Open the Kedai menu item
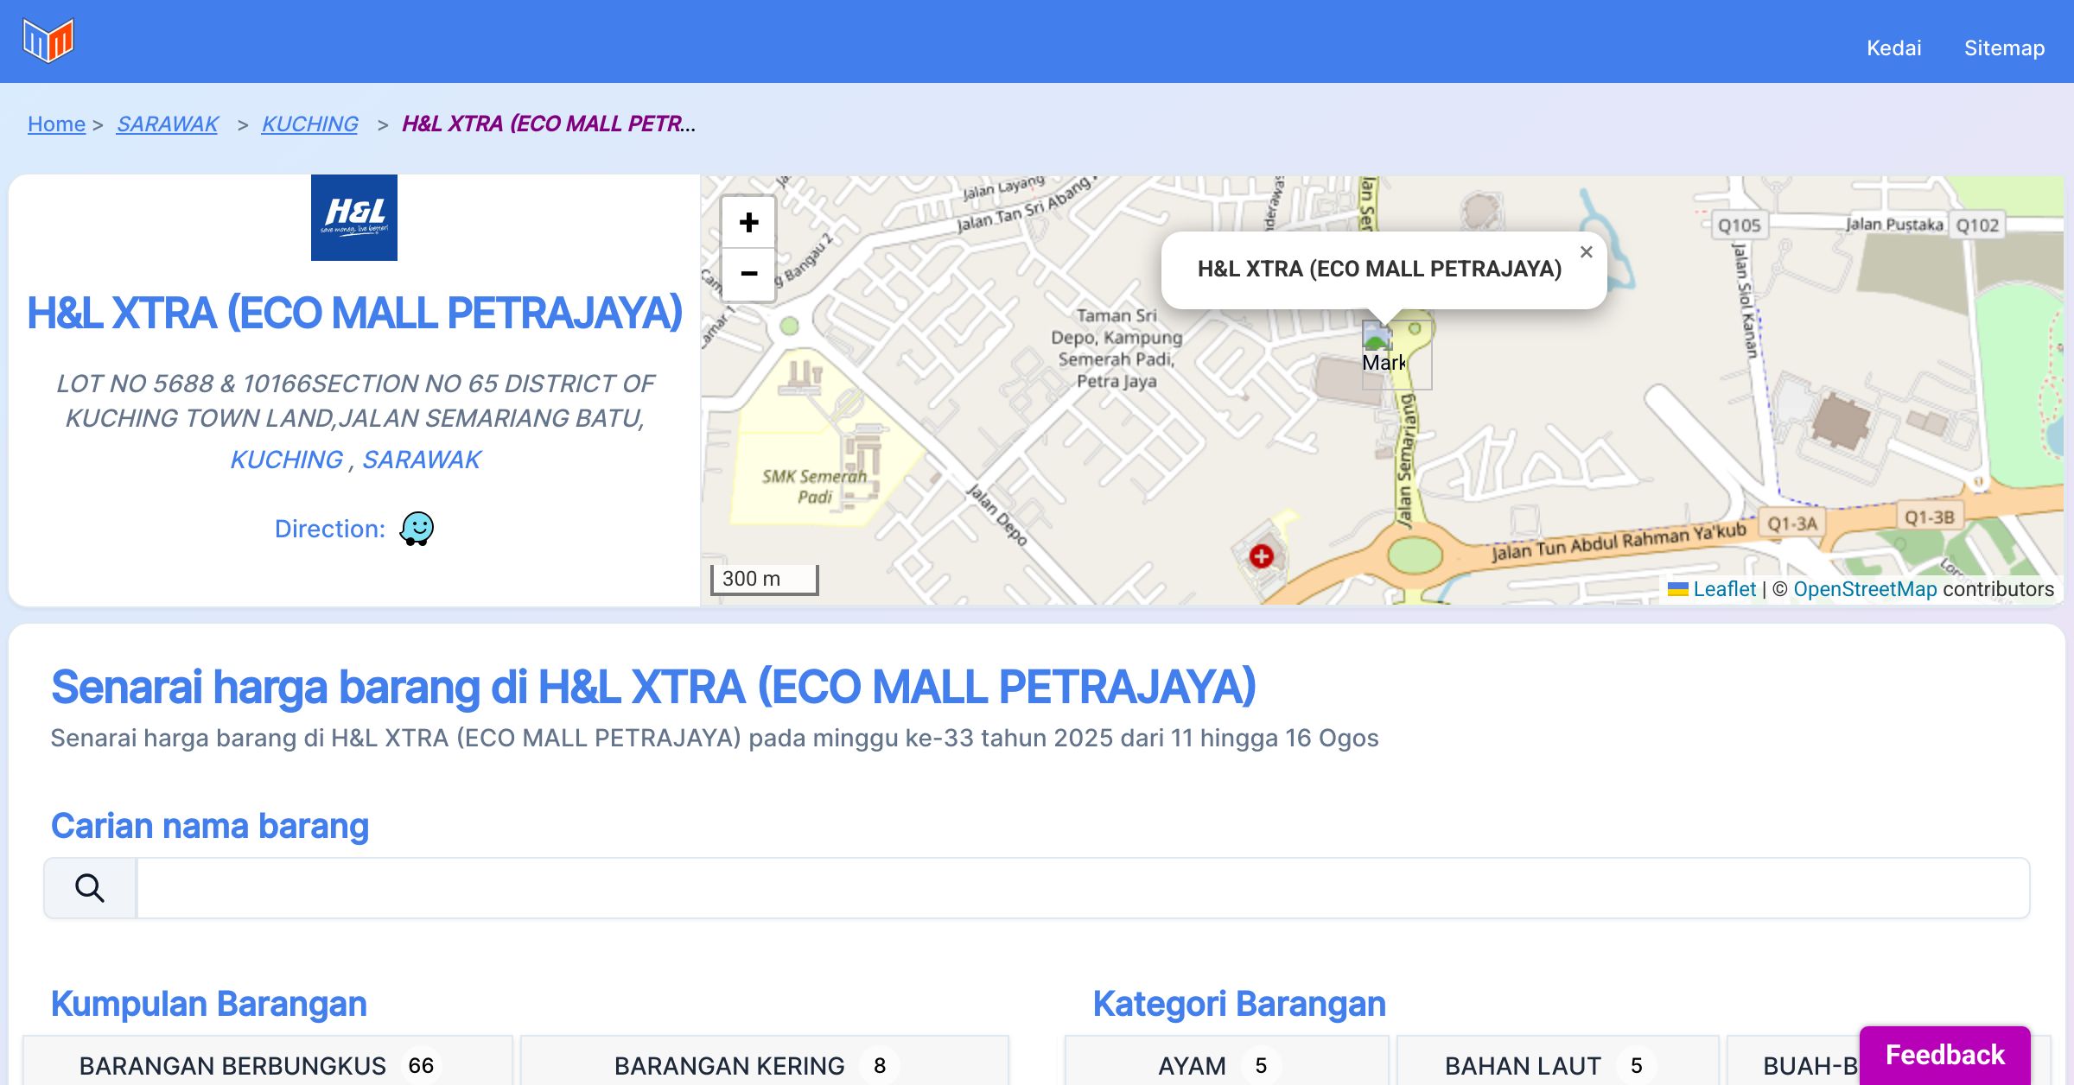Screen dimensions: 2074x1085 pyautogui.click(x=1893, y=48)
